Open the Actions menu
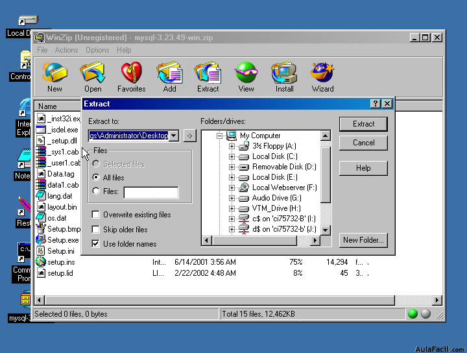Image resolution: width=467 pixels, height=353 pixels. coord(66,50)
